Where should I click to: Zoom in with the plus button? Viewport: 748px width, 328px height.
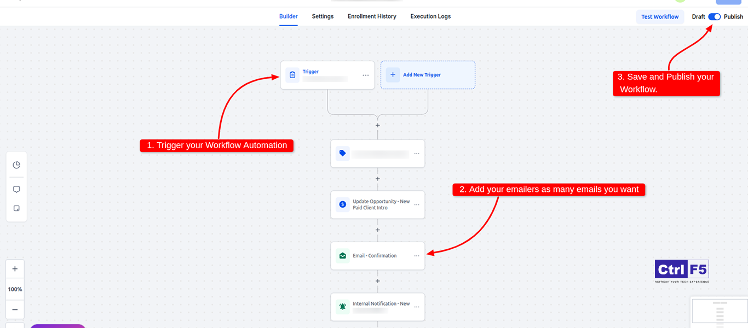pos(15,269)
